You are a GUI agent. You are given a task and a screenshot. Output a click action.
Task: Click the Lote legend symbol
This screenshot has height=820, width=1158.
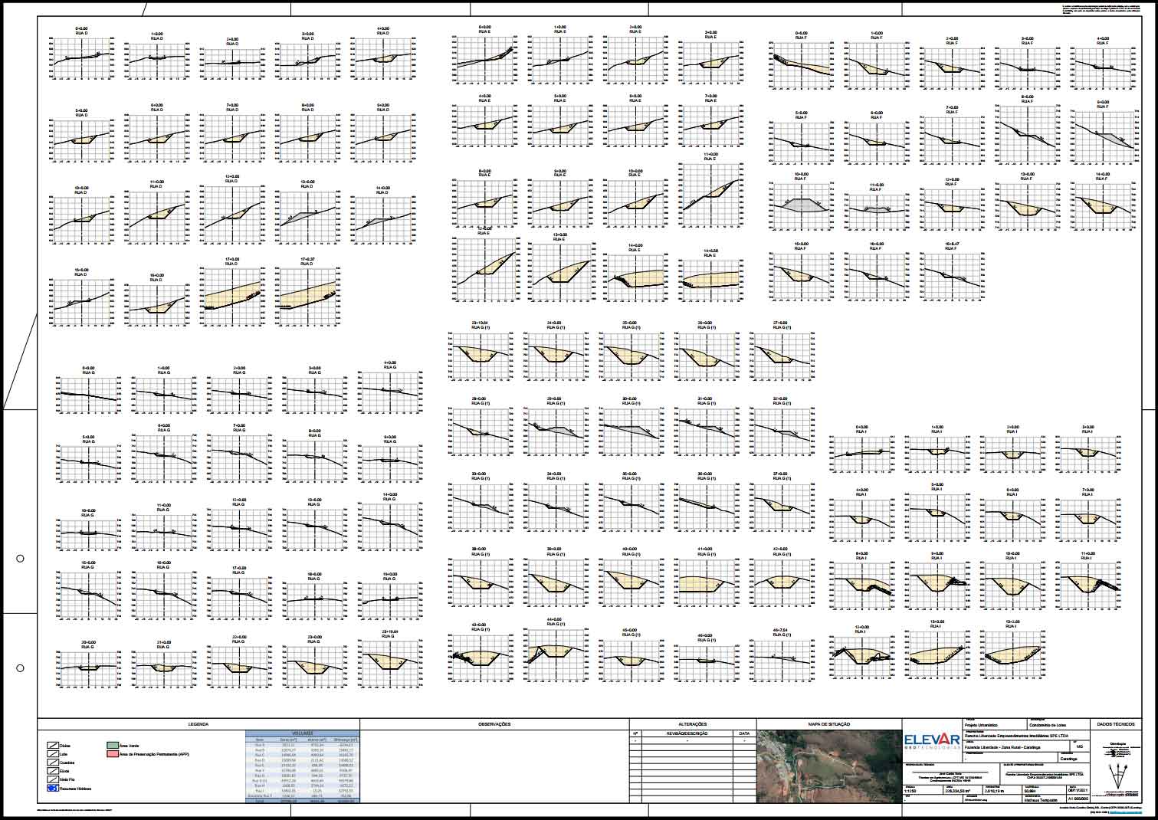point(52,754)
